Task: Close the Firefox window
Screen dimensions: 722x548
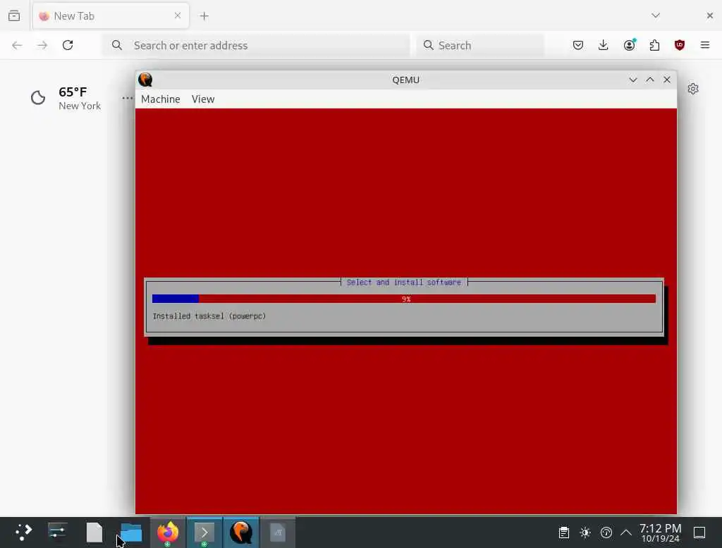Action: click(709, 15)
